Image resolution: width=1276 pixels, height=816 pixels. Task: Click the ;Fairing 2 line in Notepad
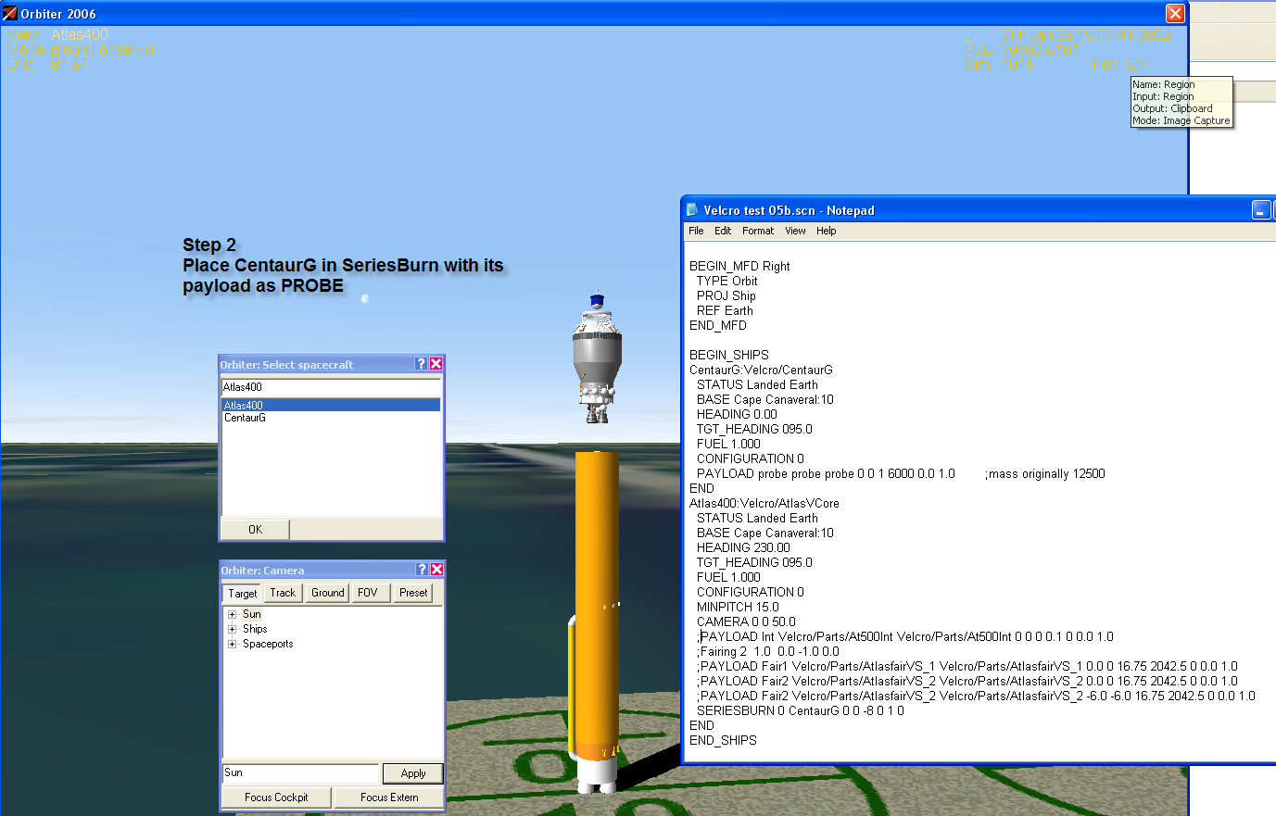coord(768,651)
